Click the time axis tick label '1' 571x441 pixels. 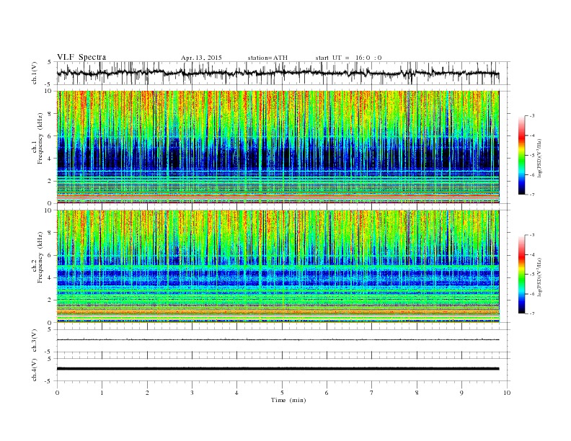(102, 393)
